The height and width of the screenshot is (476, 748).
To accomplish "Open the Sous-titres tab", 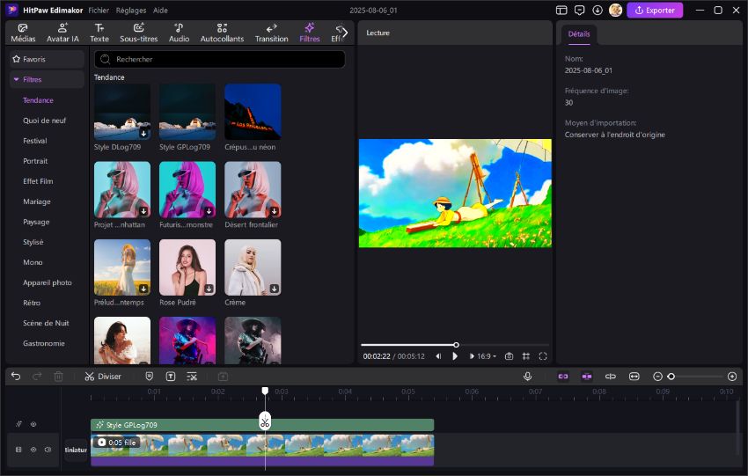I will 138,33.
